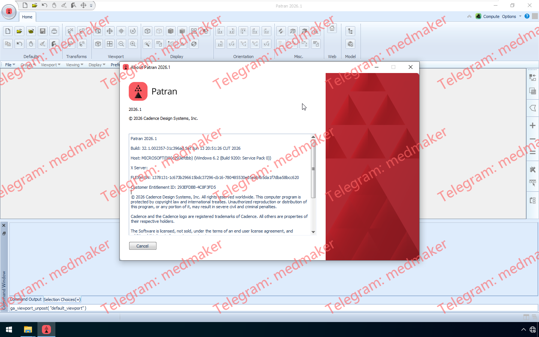Select the Home ribbon tab

pos(27,17)
